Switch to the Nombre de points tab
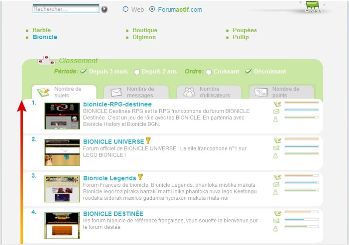 coord(281,92)
